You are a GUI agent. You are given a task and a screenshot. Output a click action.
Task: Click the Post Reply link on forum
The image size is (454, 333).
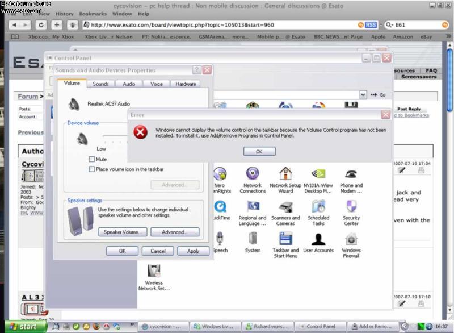click(x=409, y=109)
